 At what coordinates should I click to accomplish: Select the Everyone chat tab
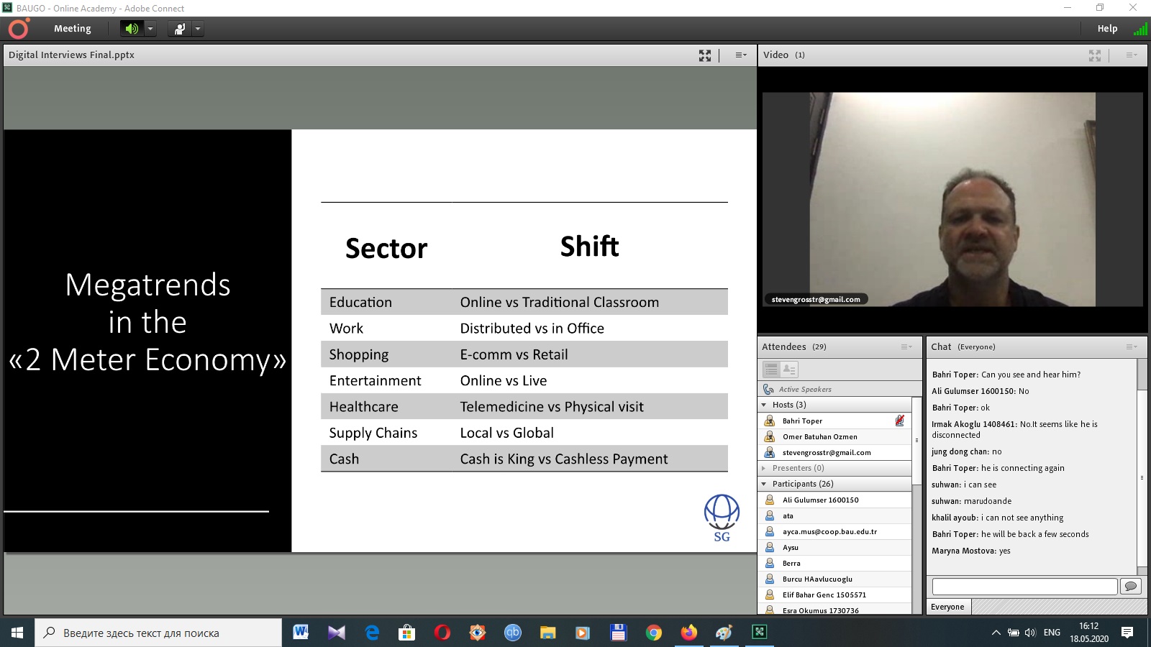point(947,607)
